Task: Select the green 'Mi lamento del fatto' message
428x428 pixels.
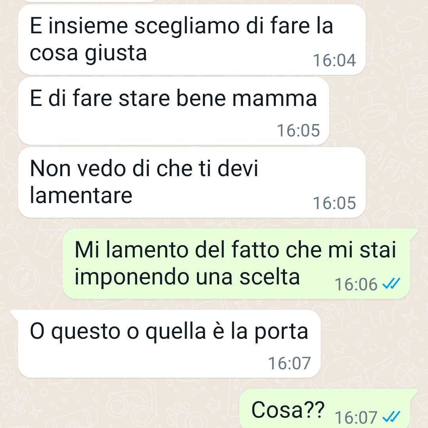Action: pyautogui.click(x=236, y=264)
